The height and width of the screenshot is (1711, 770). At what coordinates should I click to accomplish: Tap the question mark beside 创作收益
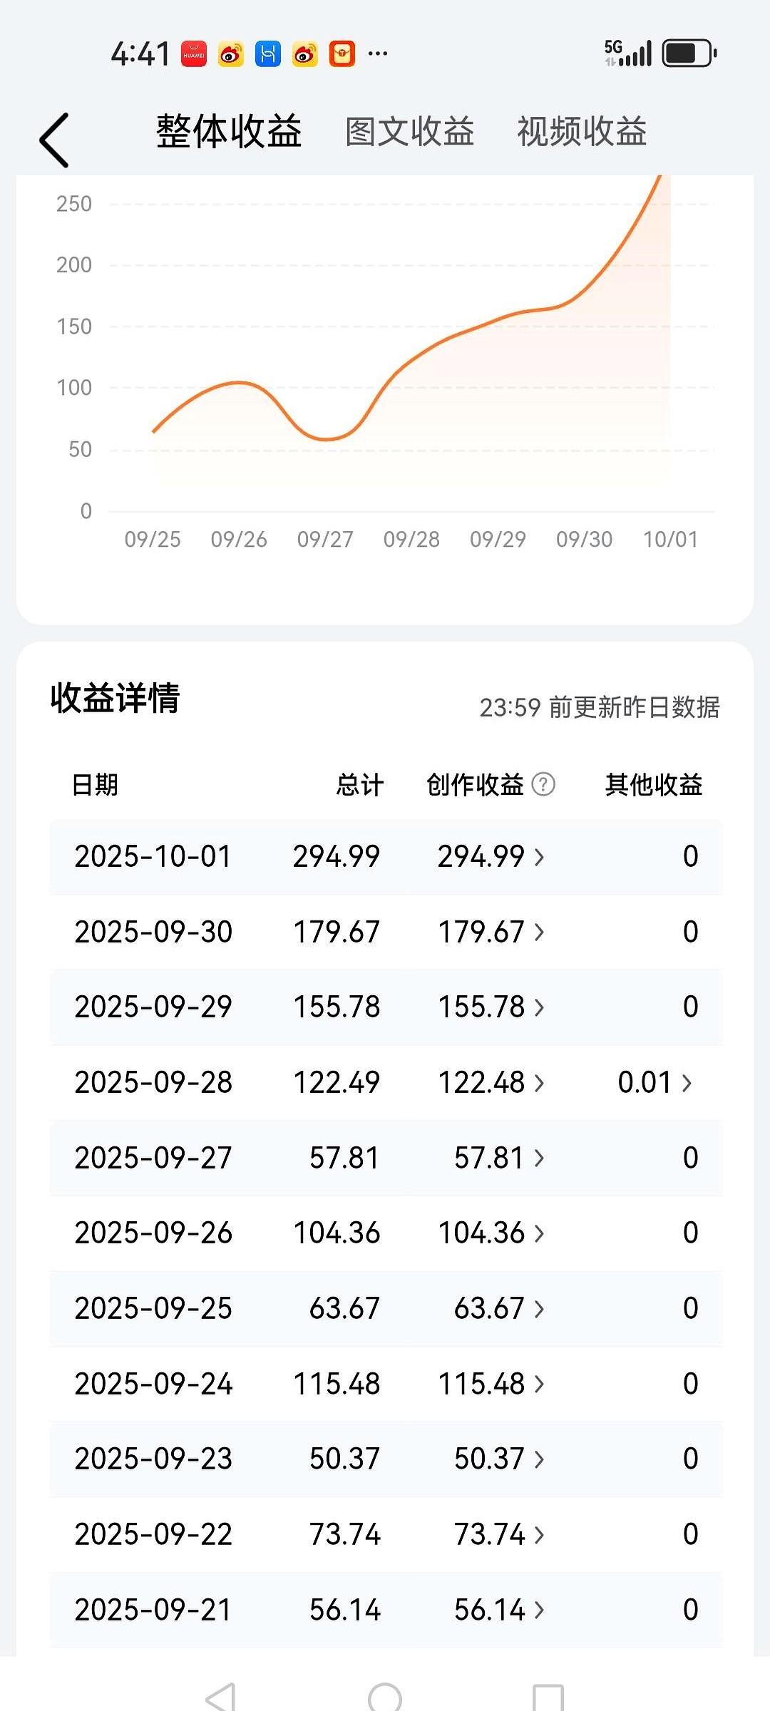click(x=543, y=784)
